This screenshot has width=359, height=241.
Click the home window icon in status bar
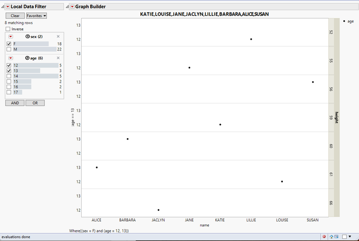(331, 236)
